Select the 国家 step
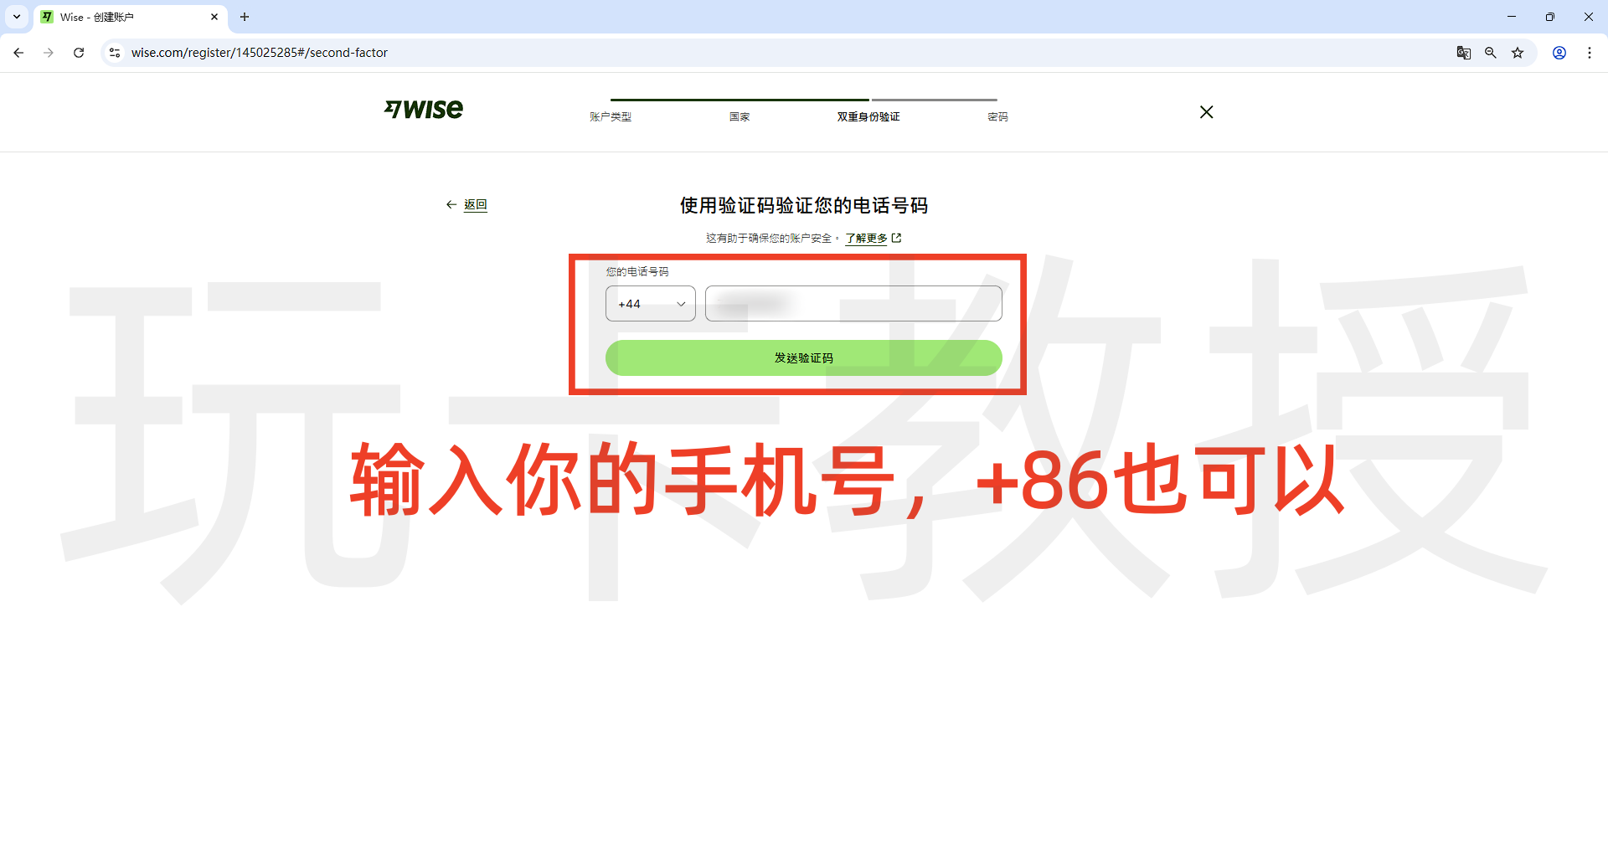 coord(739,117)
